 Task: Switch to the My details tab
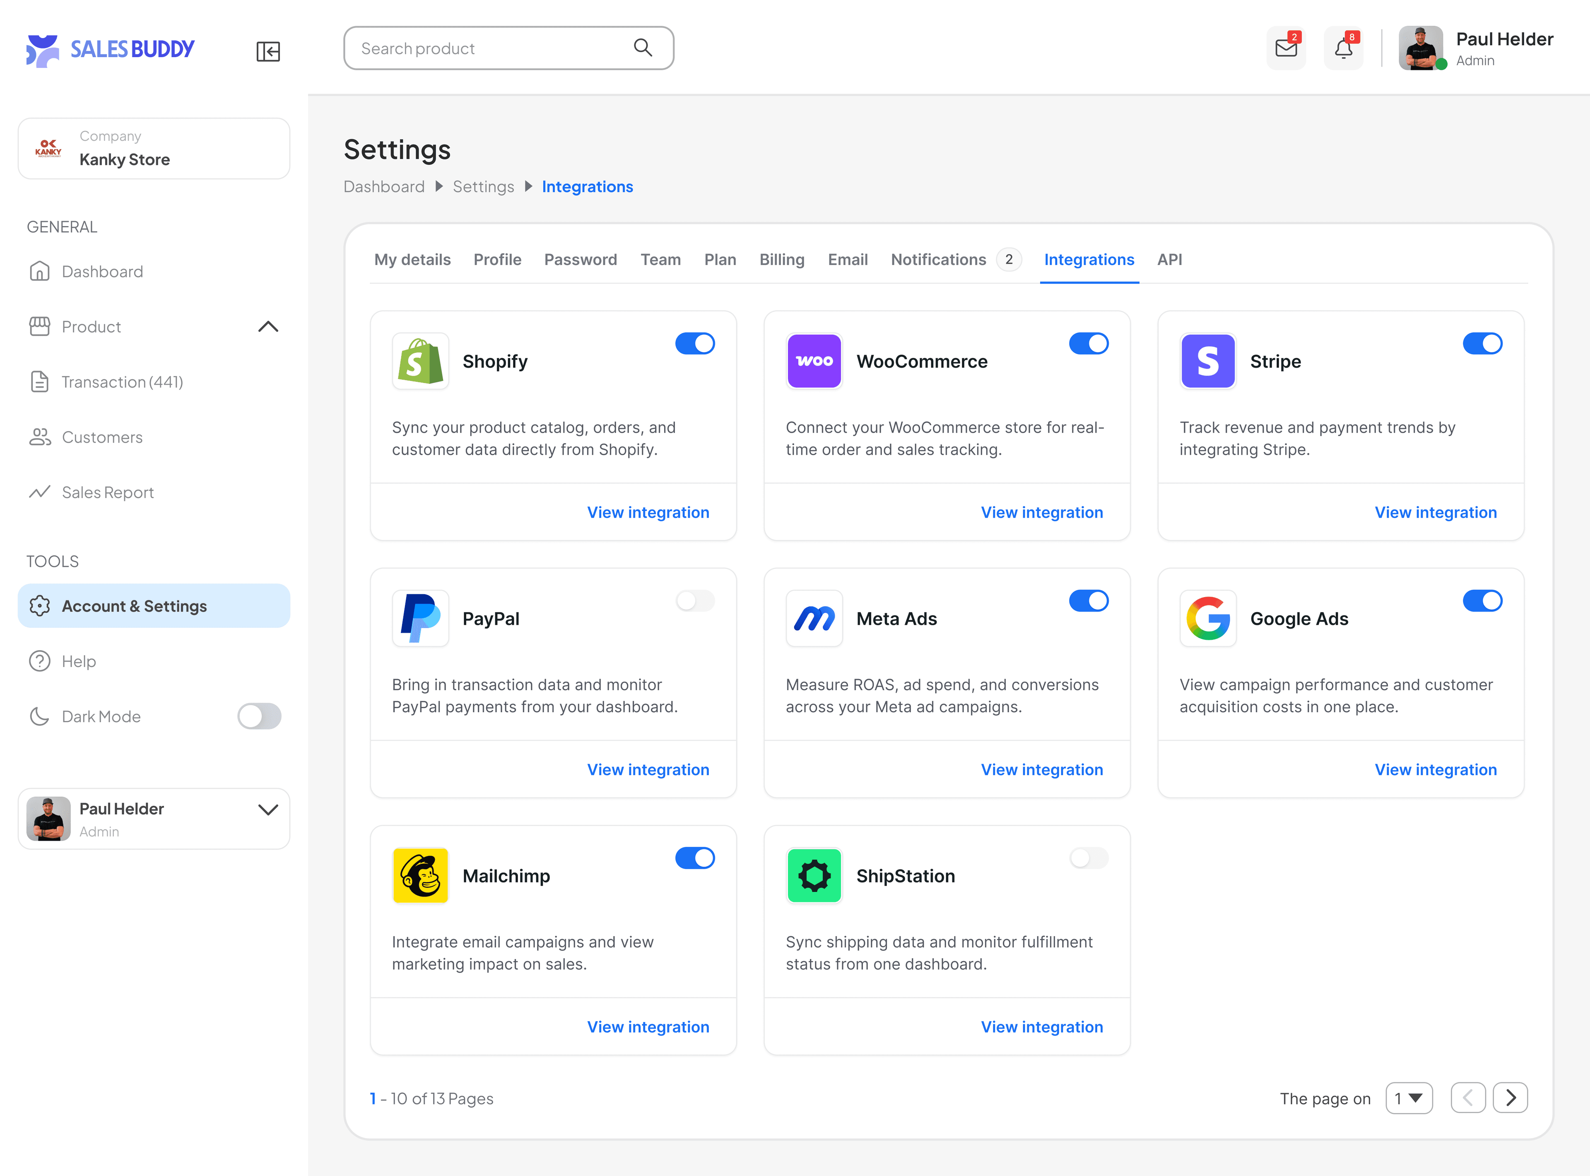pos(413,260)
